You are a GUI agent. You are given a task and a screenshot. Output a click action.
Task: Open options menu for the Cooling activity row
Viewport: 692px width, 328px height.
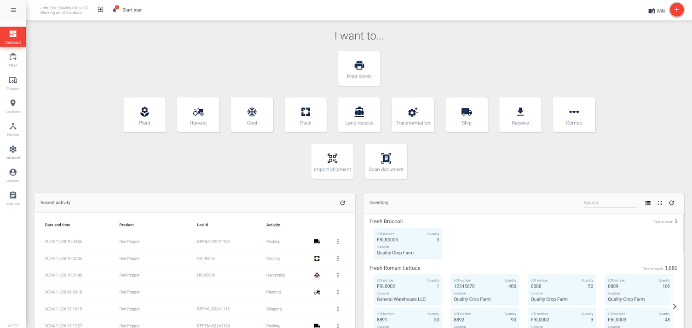pyautogui.click(x=338, y=258)
